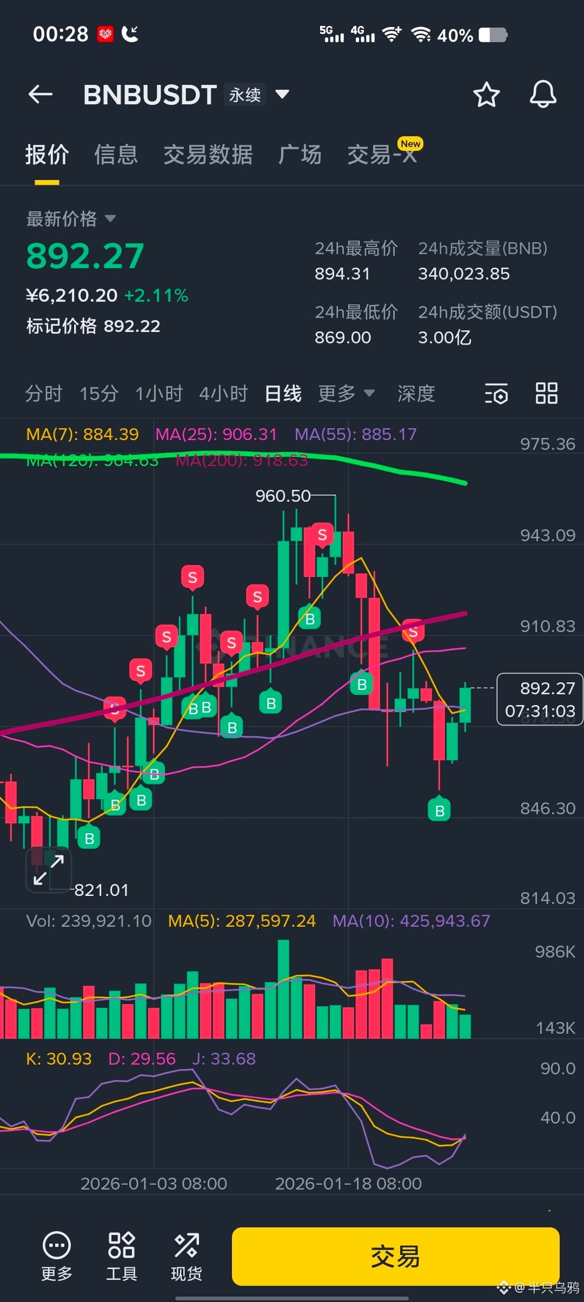Tap the +2.11% change percentage
584x1302 pixels.
tap(156, 296)
